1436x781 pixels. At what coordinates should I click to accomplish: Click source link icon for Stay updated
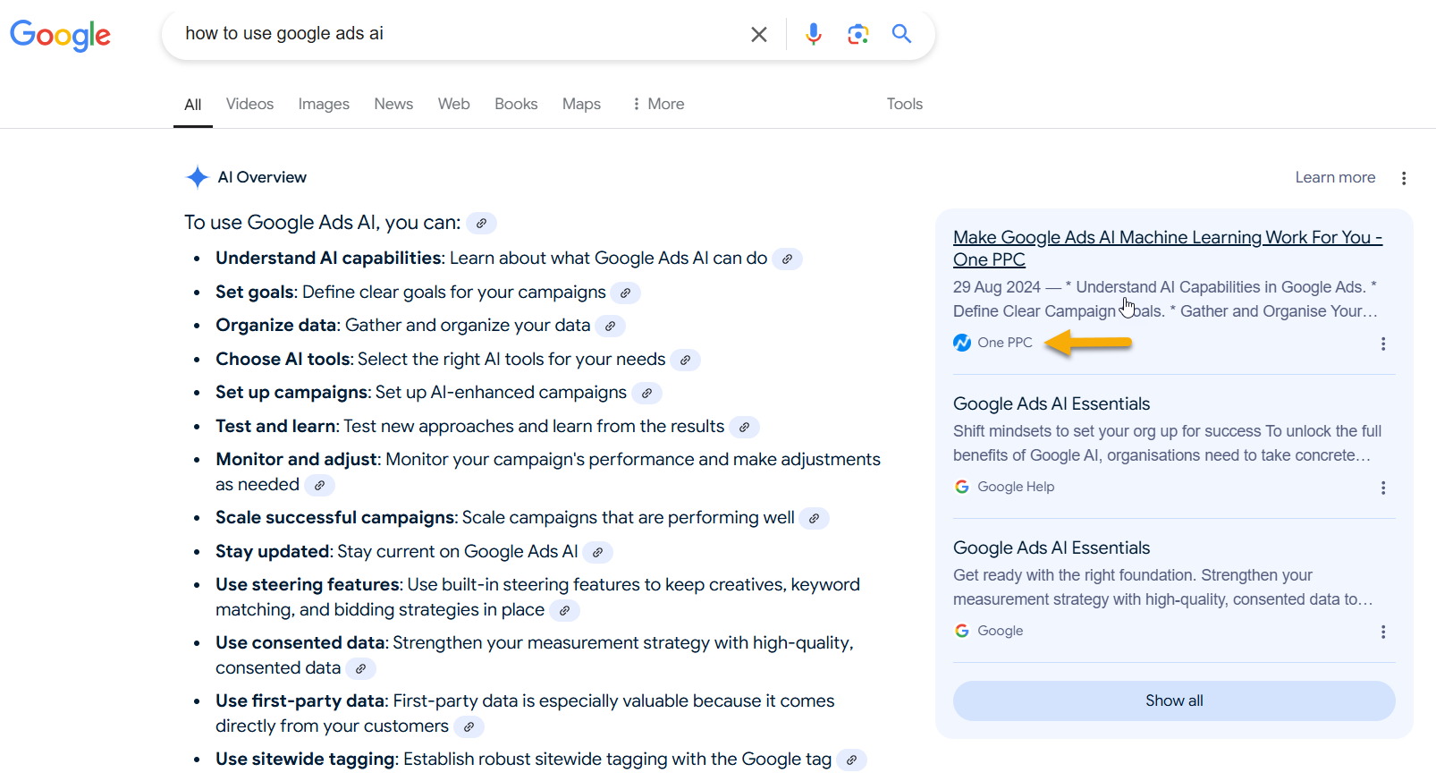point(597,552)
